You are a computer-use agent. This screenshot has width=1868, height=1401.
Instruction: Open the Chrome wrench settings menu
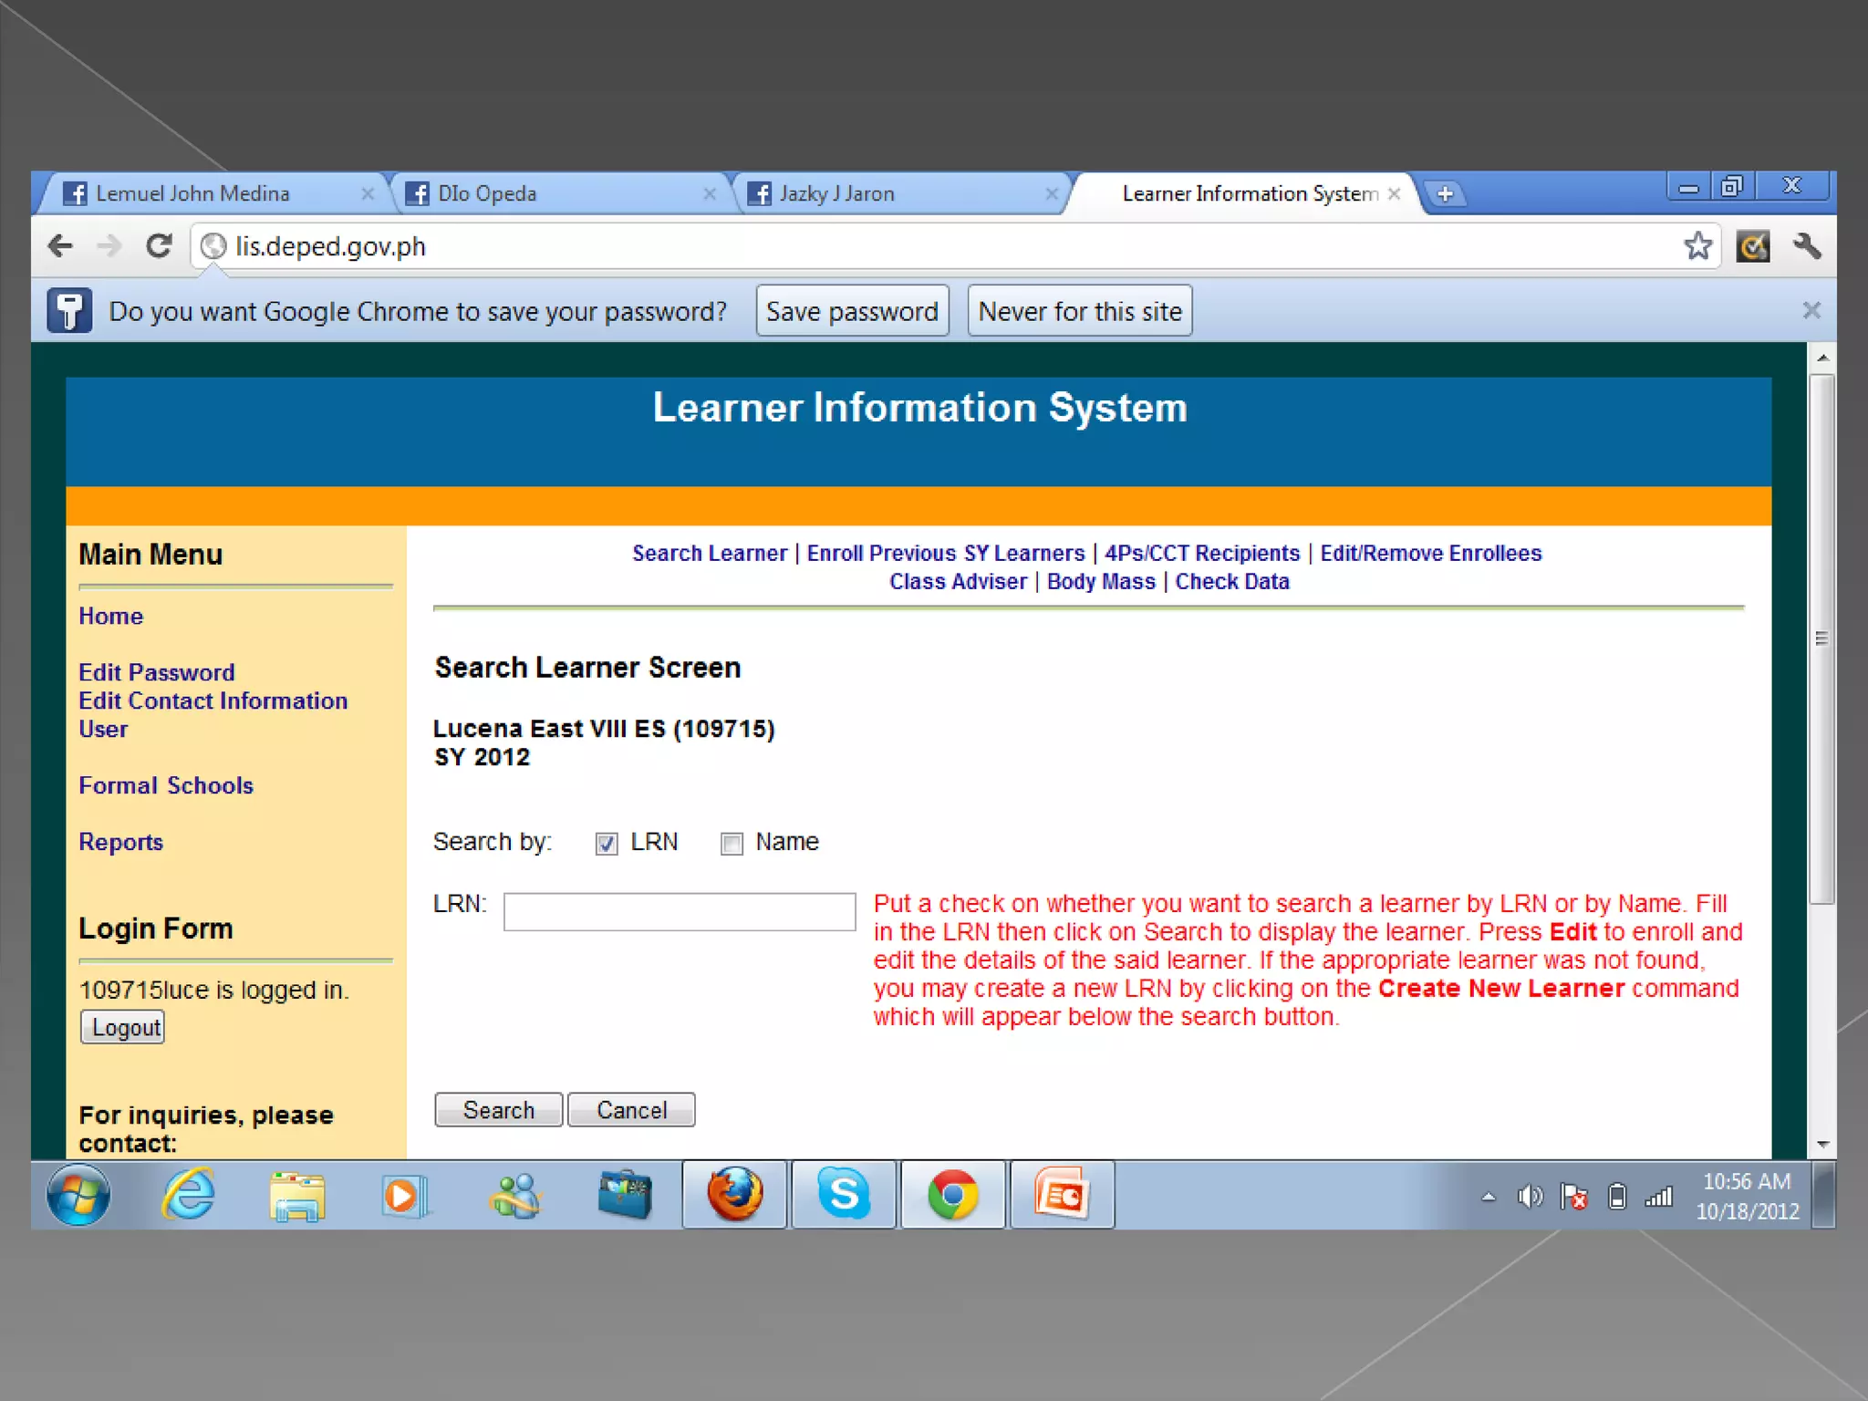(1806, 246)
